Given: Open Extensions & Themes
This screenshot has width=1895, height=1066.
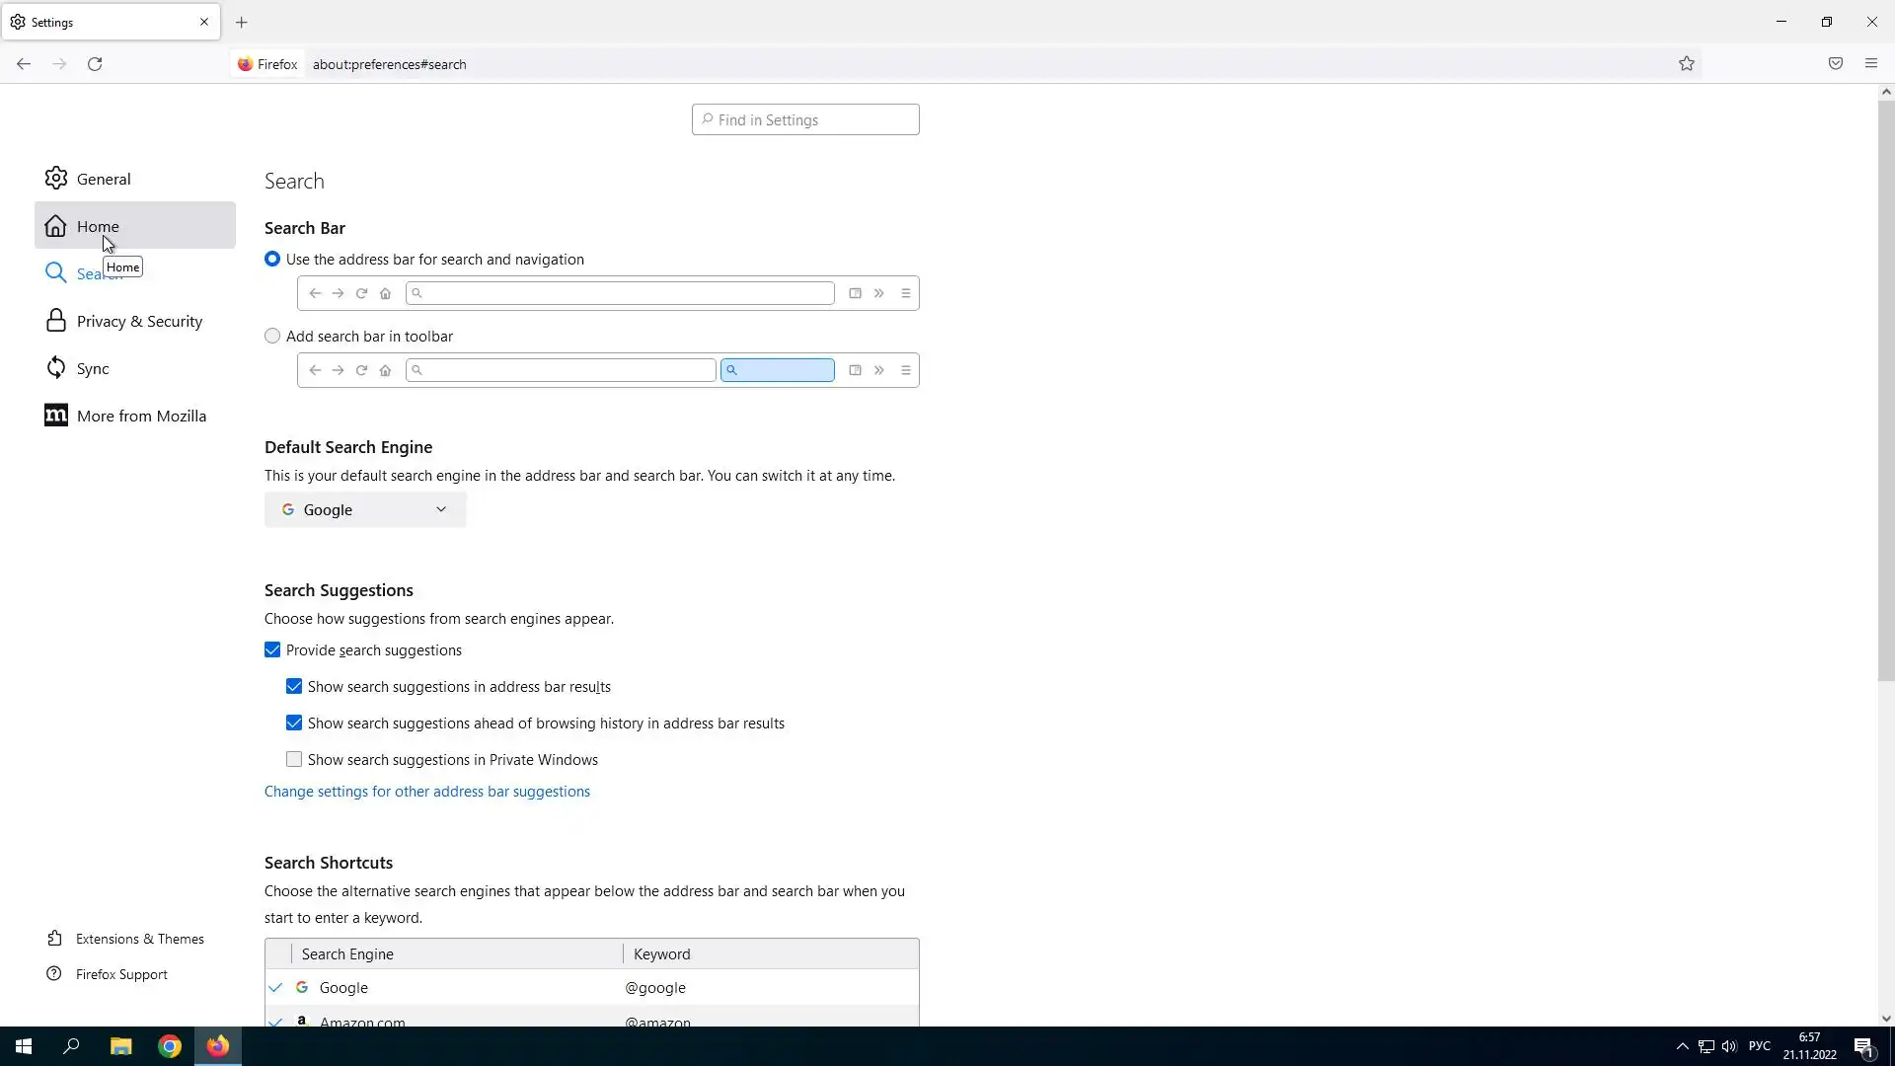Looking at the screenshot, I should coord(139,939).
